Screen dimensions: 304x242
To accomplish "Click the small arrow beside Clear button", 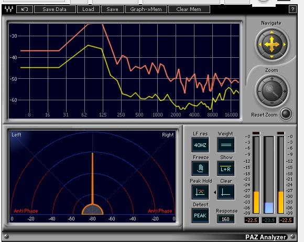I will (215, 192).
